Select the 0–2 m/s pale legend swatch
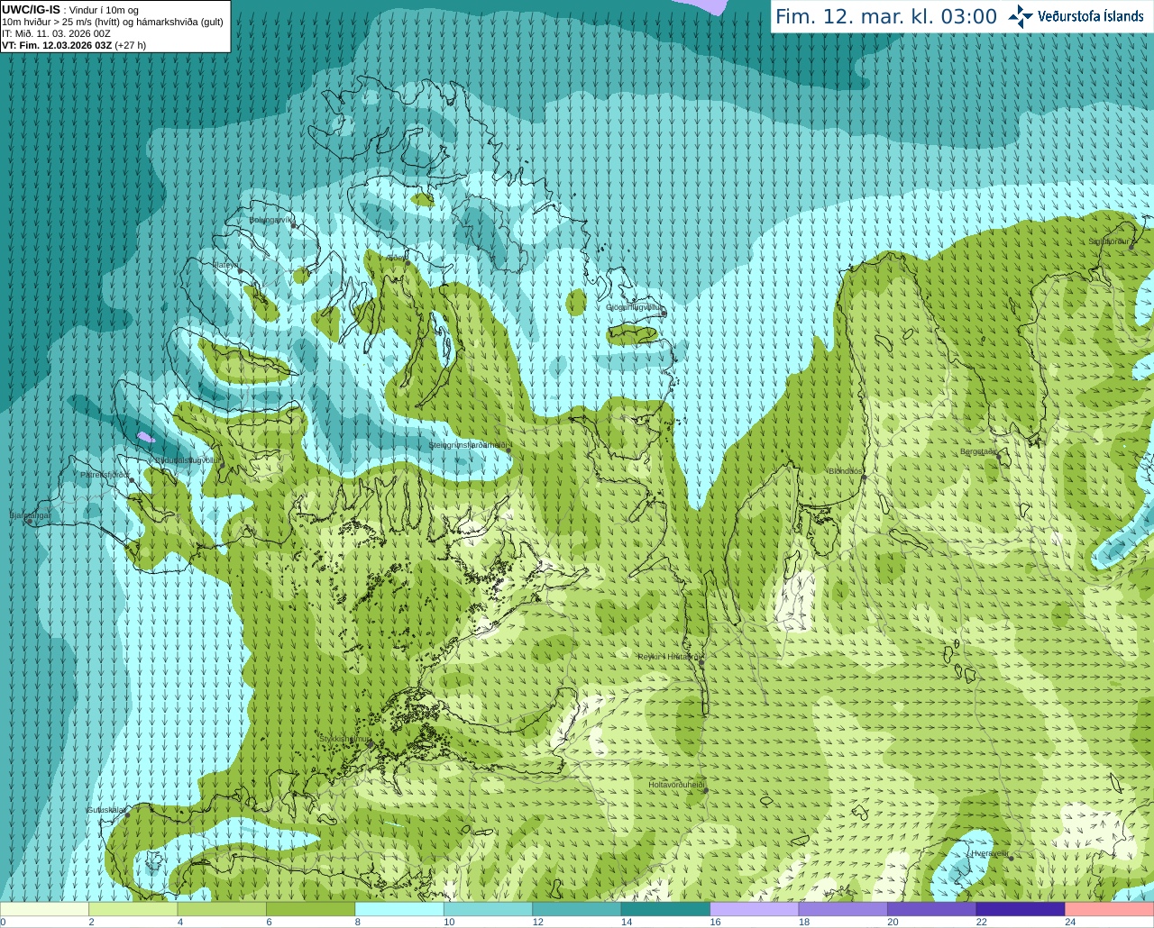This screenshot has width=1154, height=928. click(x=45, y=908)
